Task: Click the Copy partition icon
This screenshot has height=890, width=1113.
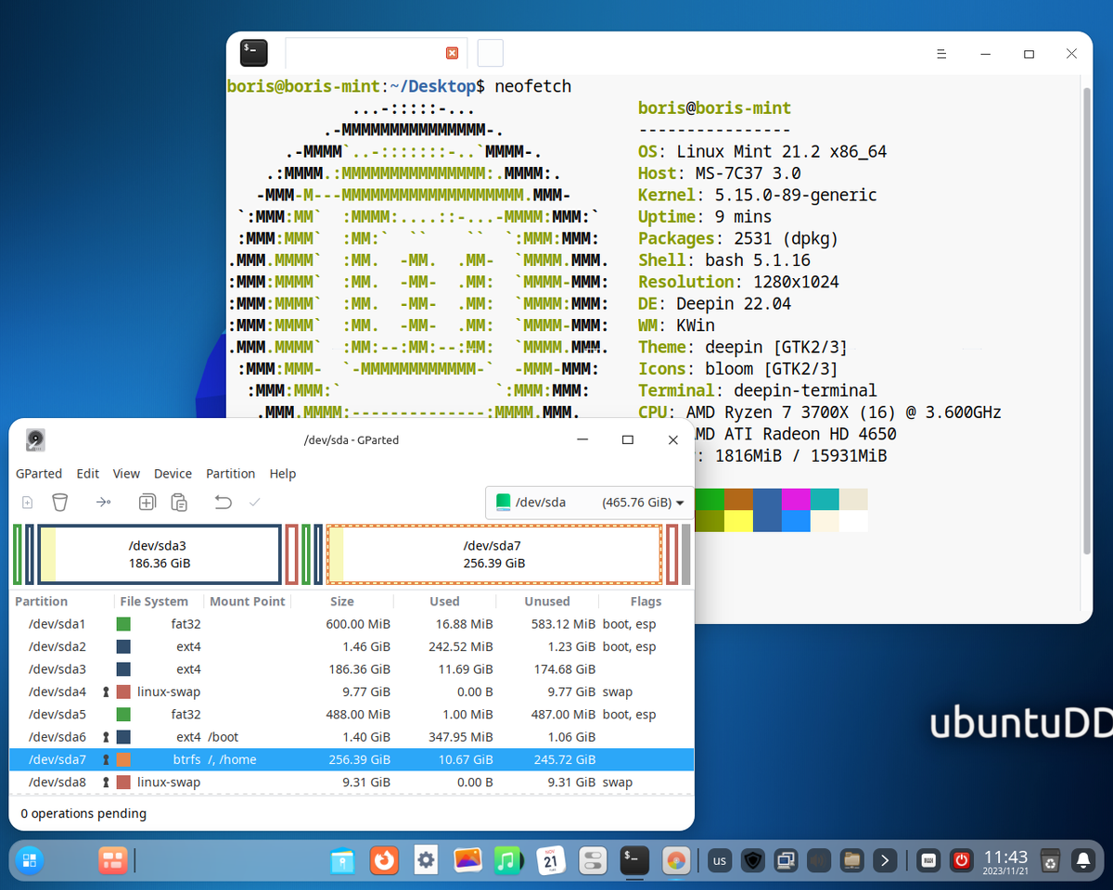Action: 147,502
